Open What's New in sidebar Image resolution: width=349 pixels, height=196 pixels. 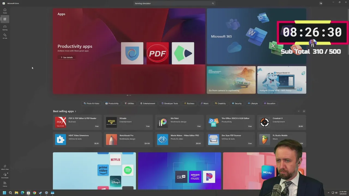(x=5, y=167)
